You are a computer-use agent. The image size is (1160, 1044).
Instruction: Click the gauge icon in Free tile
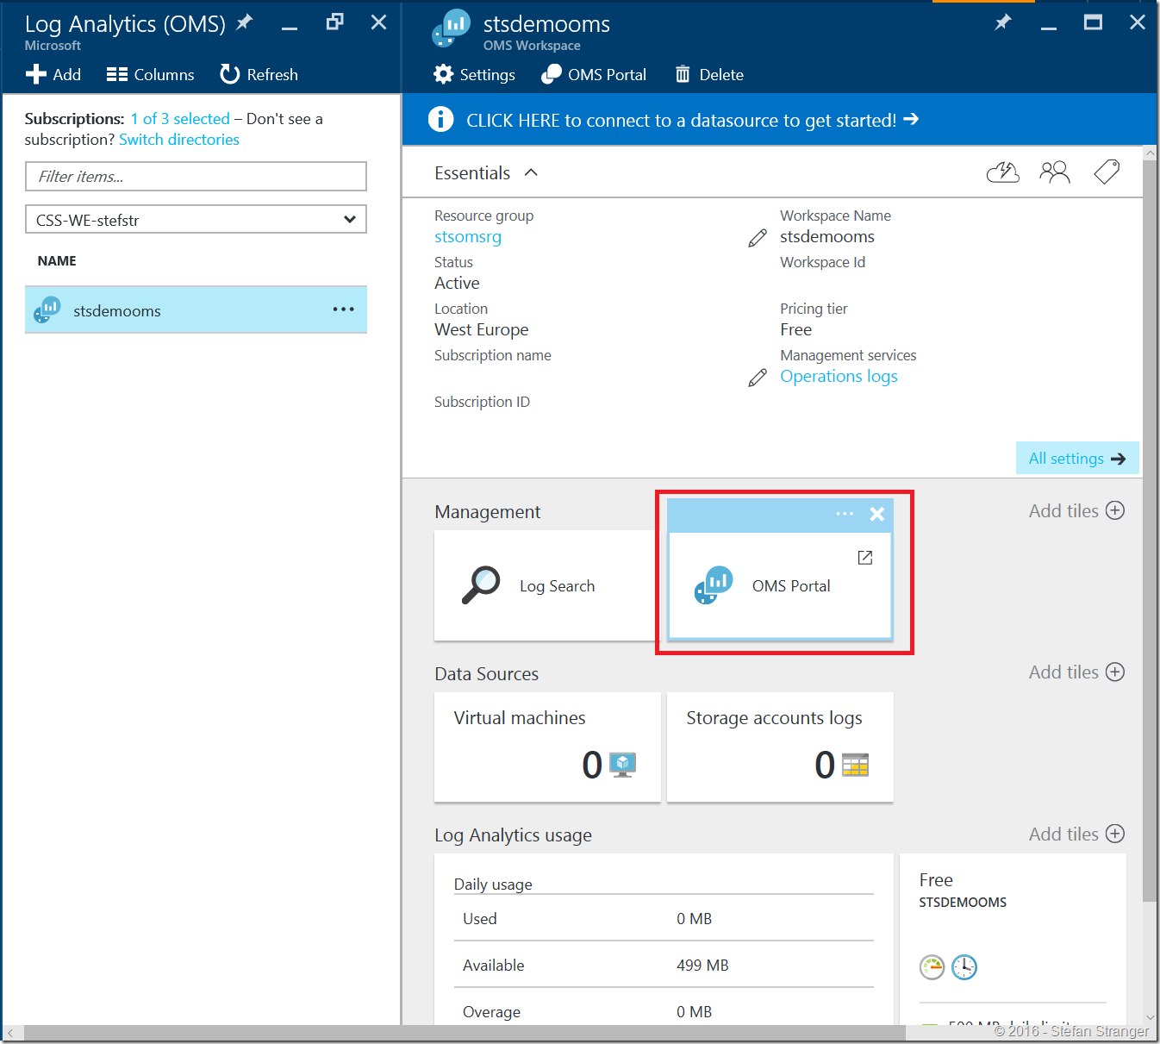[x=932, y=967]
